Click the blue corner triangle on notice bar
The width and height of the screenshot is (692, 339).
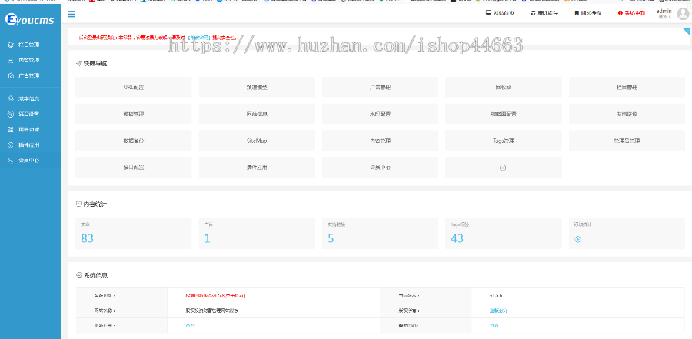687,32
